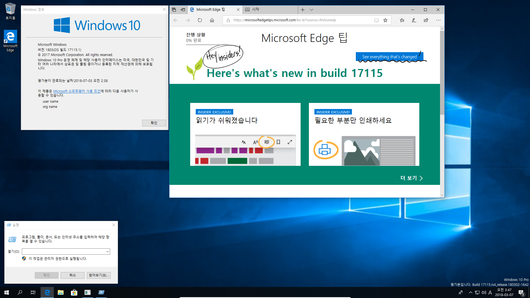The width and height of the screenshot is (530, 298).
Task: Click 확인 in Windows 정보 dialog
Action: tap(154, 123)
